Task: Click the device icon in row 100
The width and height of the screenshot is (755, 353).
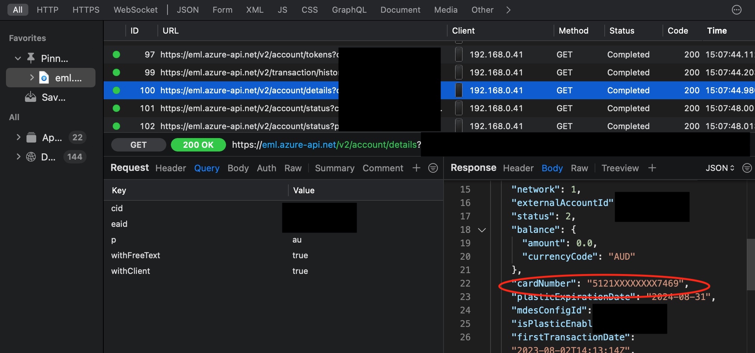Action: tap(459, 90)
